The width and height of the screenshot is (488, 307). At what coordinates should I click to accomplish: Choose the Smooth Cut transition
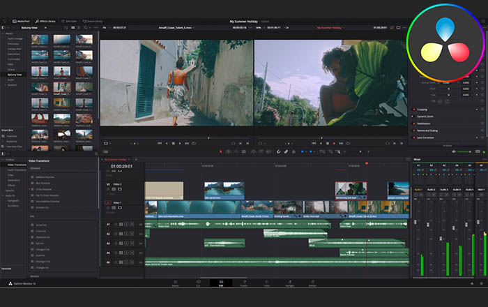42,207
